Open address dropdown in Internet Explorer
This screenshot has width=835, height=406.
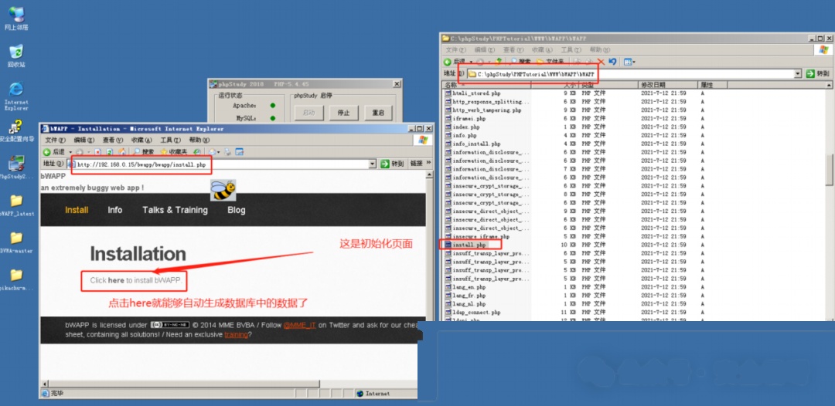pos(372,164)
